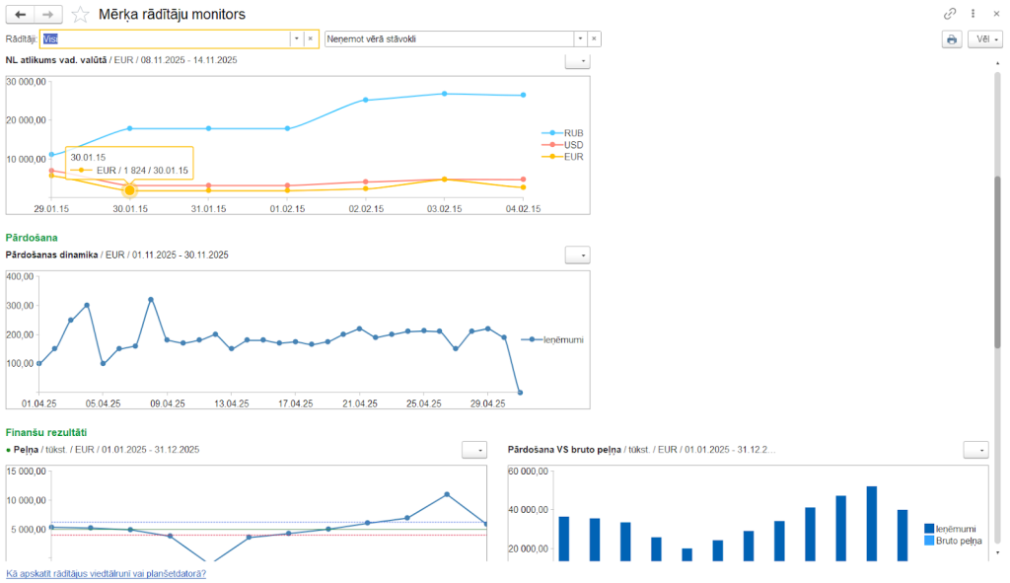Open Pārdošanas dinamika chart settings dropdown

click(x=578, y=255)
